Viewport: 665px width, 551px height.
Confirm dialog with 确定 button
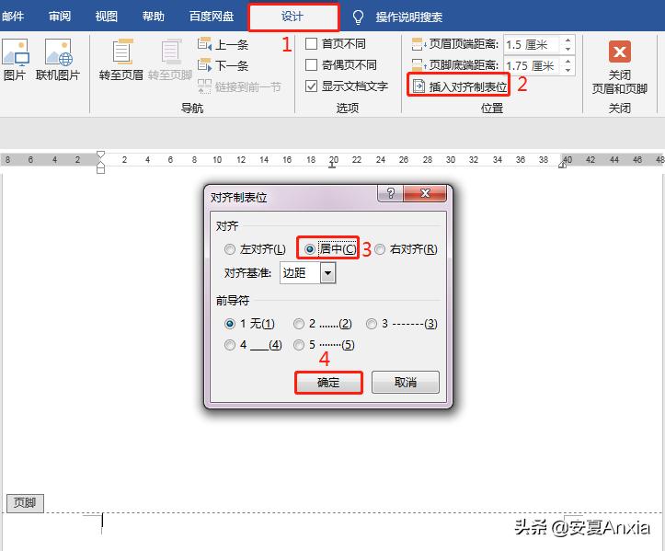pyautogui.click(x=328, y=383)
